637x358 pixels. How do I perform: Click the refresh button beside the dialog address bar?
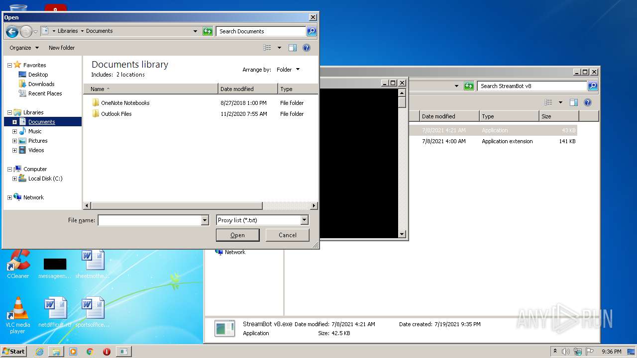tap(208, 31)
